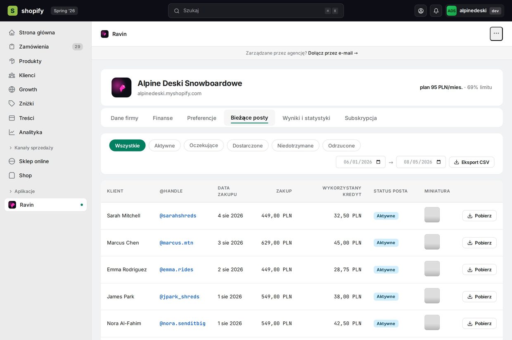Click the Klienci people icon

(12, 75)
